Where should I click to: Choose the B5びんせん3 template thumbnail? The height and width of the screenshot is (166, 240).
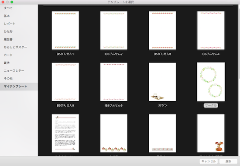point(162,30)
